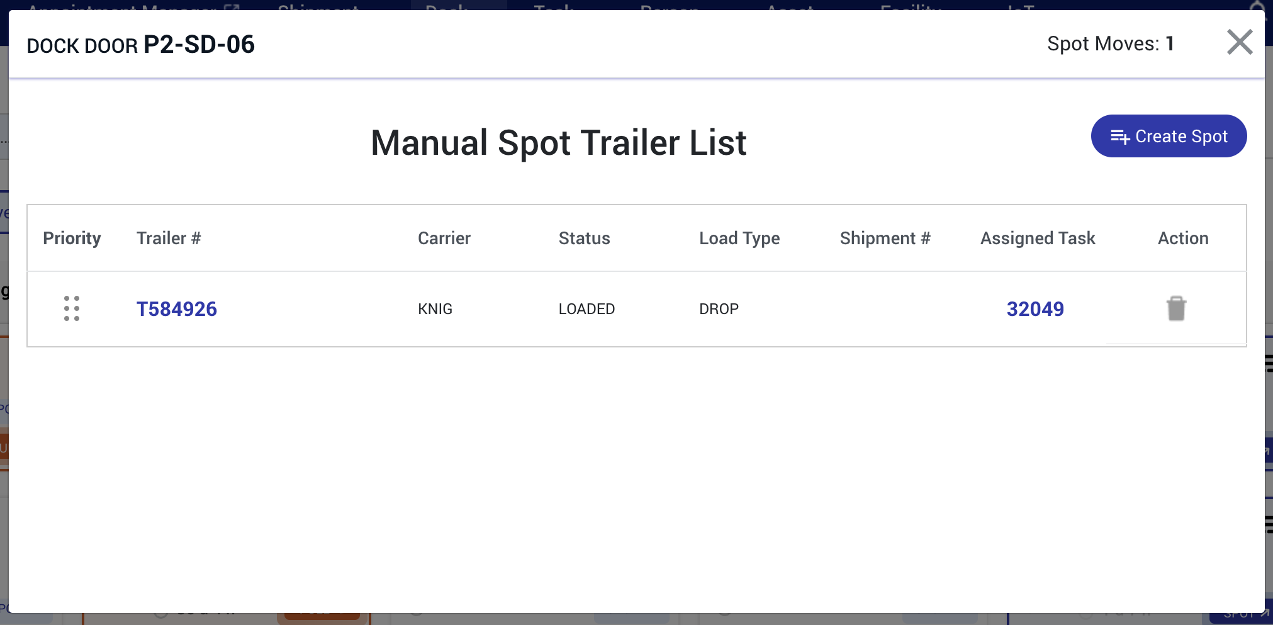The height and width of the screenshot is (625, 1273).
Task: Select the Load Type column header
Action: point(739,238)
